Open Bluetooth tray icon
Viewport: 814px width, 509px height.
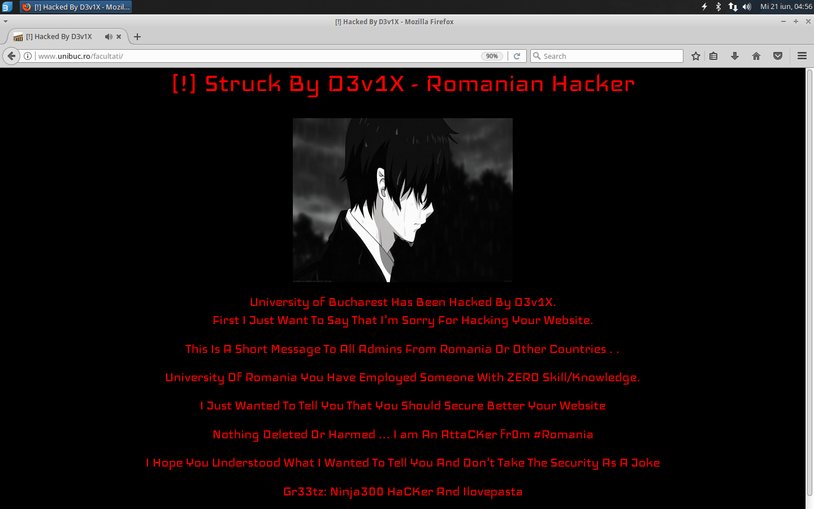[x=718, y=7]
